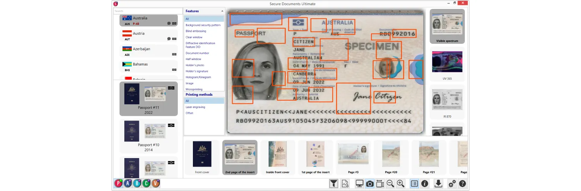The image size is (581, 191).
Task: Select Austria in the country list
Action: (x=148, y=36)
